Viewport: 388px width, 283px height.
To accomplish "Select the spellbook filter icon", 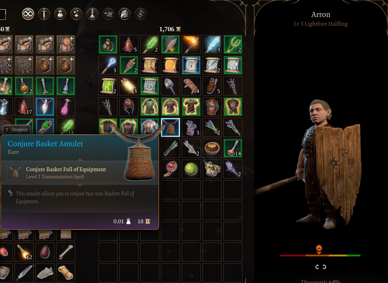I will tap(124, 14).
